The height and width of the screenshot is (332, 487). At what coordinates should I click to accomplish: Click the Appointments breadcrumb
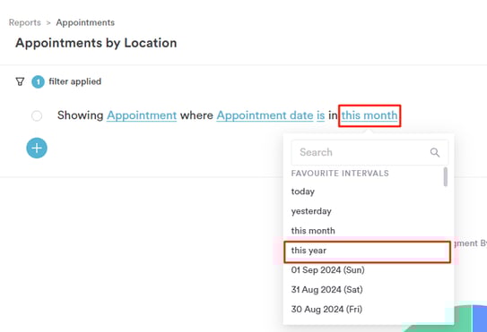pyautogui.click(x=85, y=22)
